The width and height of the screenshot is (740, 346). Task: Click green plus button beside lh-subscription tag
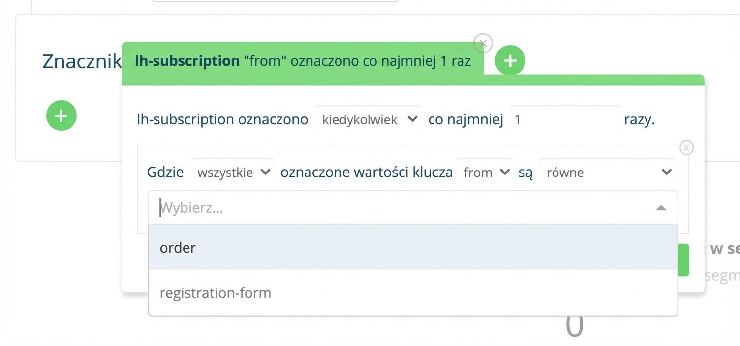coord(510,60)
